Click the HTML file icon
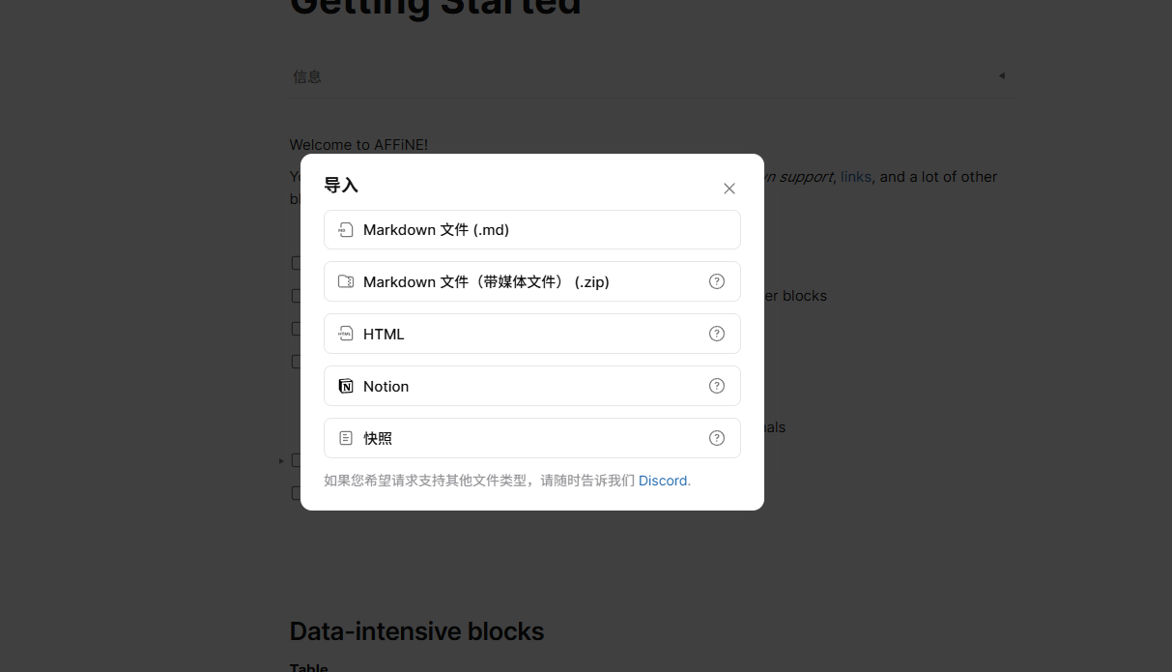The height and width of the screenshot is (672, 1172). (345, 335)
